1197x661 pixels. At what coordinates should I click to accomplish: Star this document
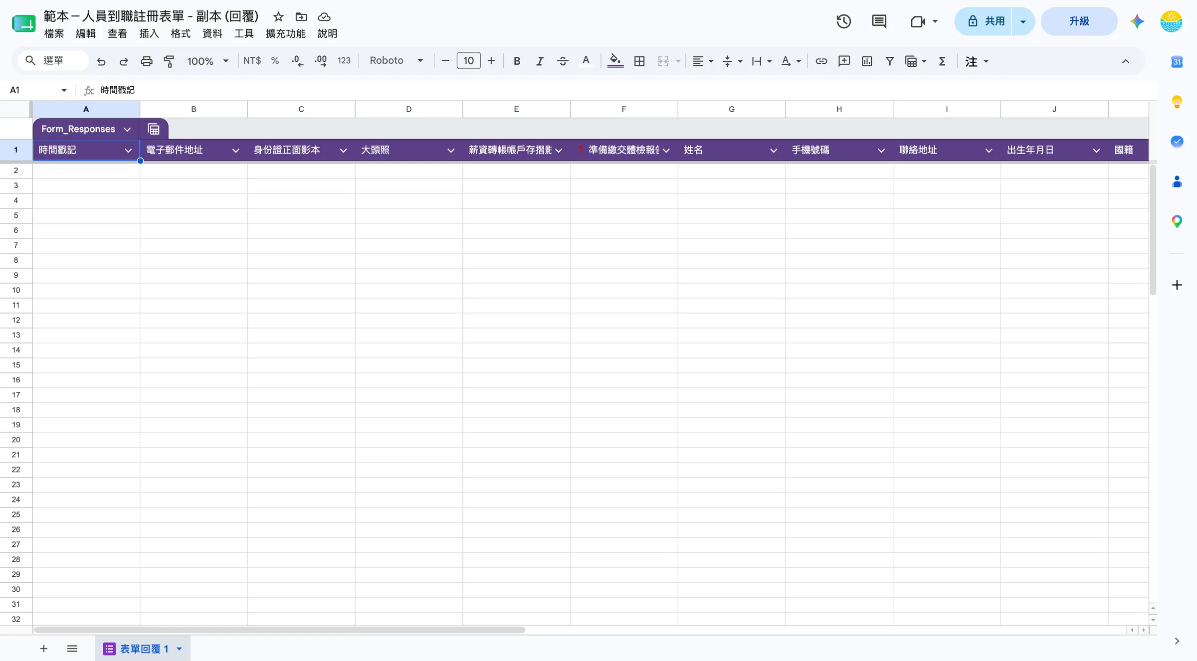[x=278, y=17]
